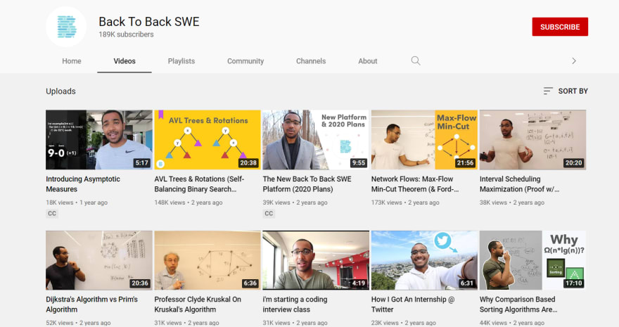Open the Interval Scheduling Maximization thumbnail

pos(533,140)
